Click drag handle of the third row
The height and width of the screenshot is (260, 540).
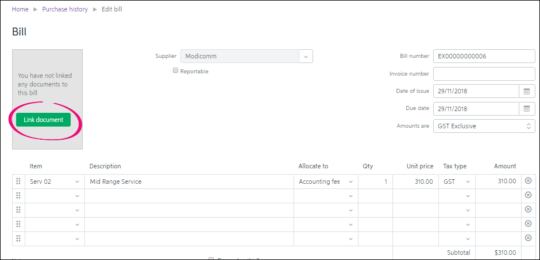coord(18,210)
